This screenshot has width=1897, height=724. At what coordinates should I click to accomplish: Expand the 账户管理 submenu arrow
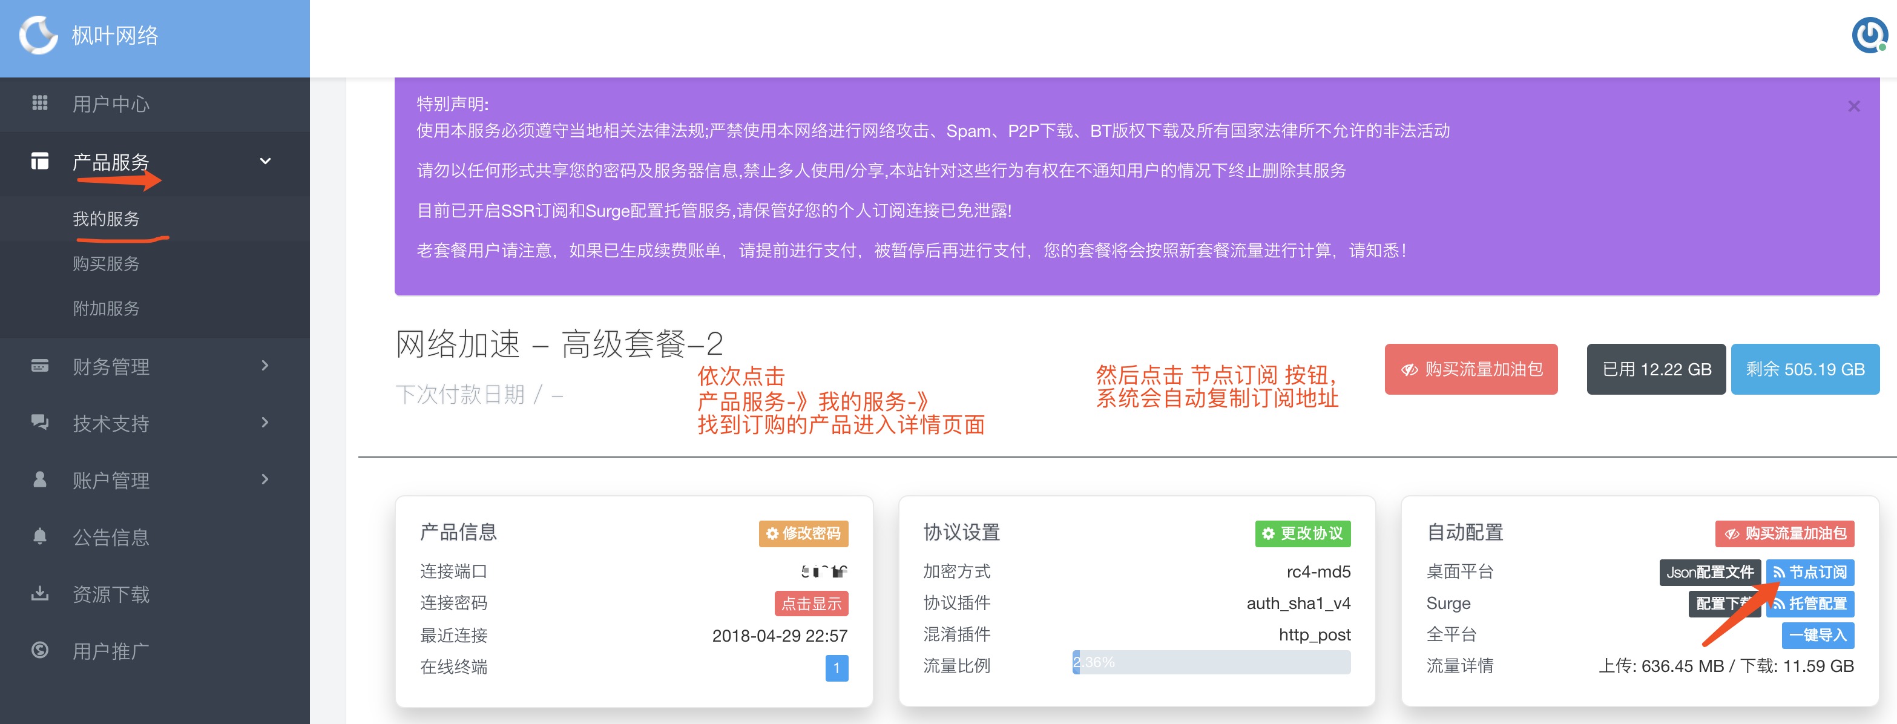[265, 479]
